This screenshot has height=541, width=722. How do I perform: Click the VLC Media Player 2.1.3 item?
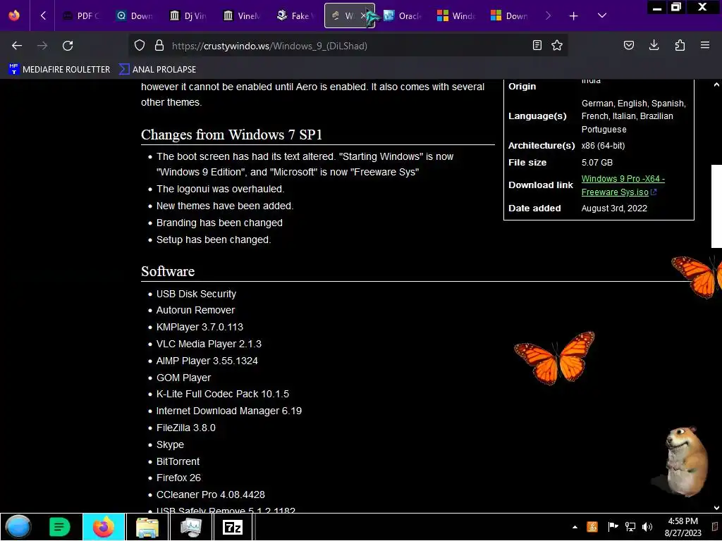click(209, 344)
